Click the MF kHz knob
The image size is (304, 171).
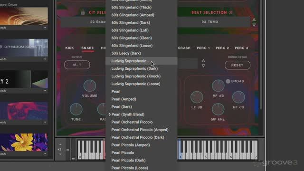pyautogui.click(x=218, y=109)
